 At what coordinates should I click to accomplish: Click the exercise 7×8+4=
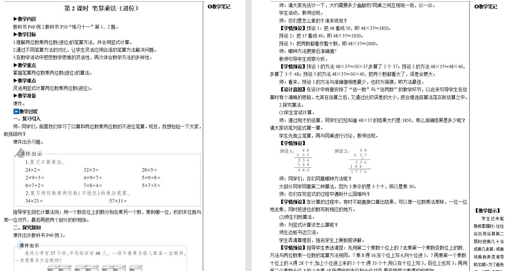tap(93, 185)
